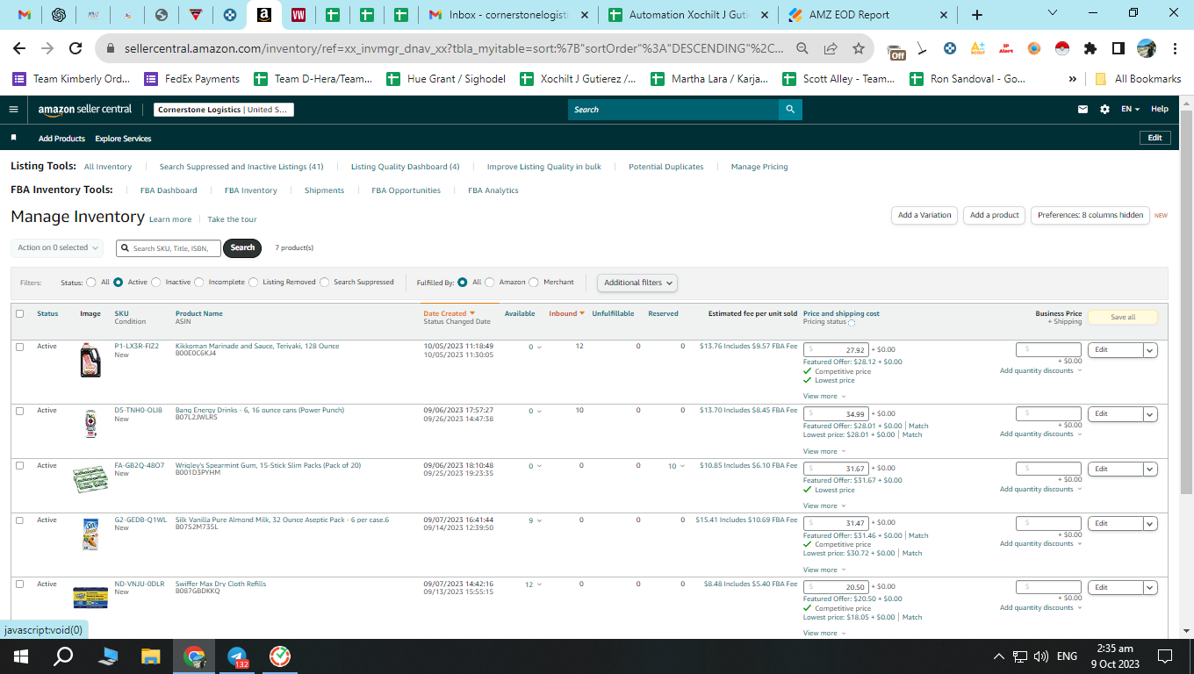The image size is (1194, 674).
Task: Click the black Search button for SKU search
Action: pyautogui.click(x=243, y=248)
